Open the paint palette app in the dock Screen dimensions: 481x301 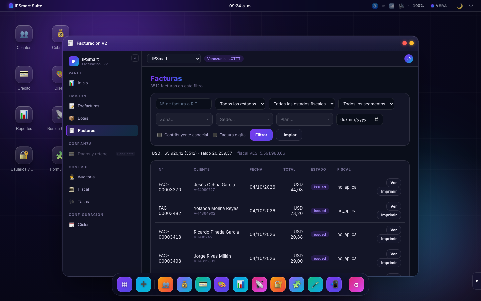[x=222, y=284]
